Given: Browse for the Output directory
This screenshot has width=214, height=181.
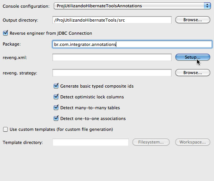Looking at the screenshot, I should pos(193,20).
